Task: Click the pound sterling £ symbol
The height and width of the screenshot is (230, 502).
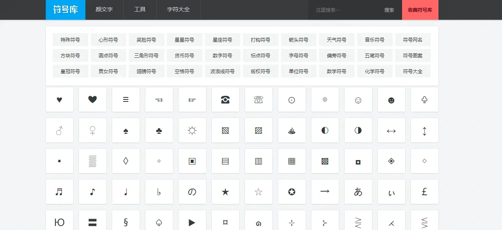Action: point(425,192)
